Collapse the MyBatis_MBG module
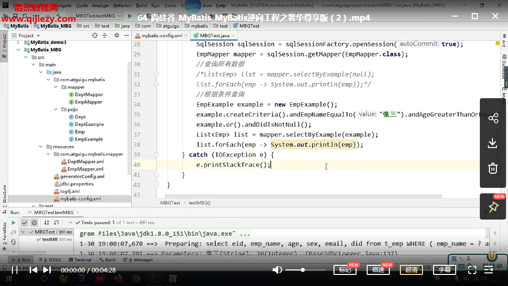 [x=18, y=50]
